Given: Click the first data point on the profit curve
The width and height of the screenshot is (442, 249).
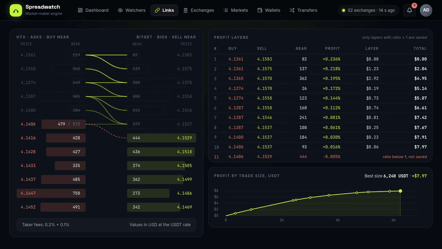Looking at the screenshot, I should (236, 213).
